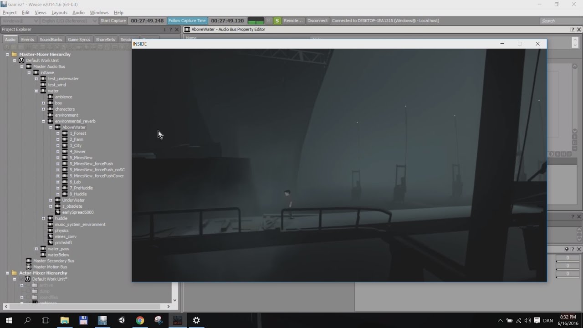Switch to the SoundBanks tab
This screenshot has width=583, height=328.
(51, 40)
